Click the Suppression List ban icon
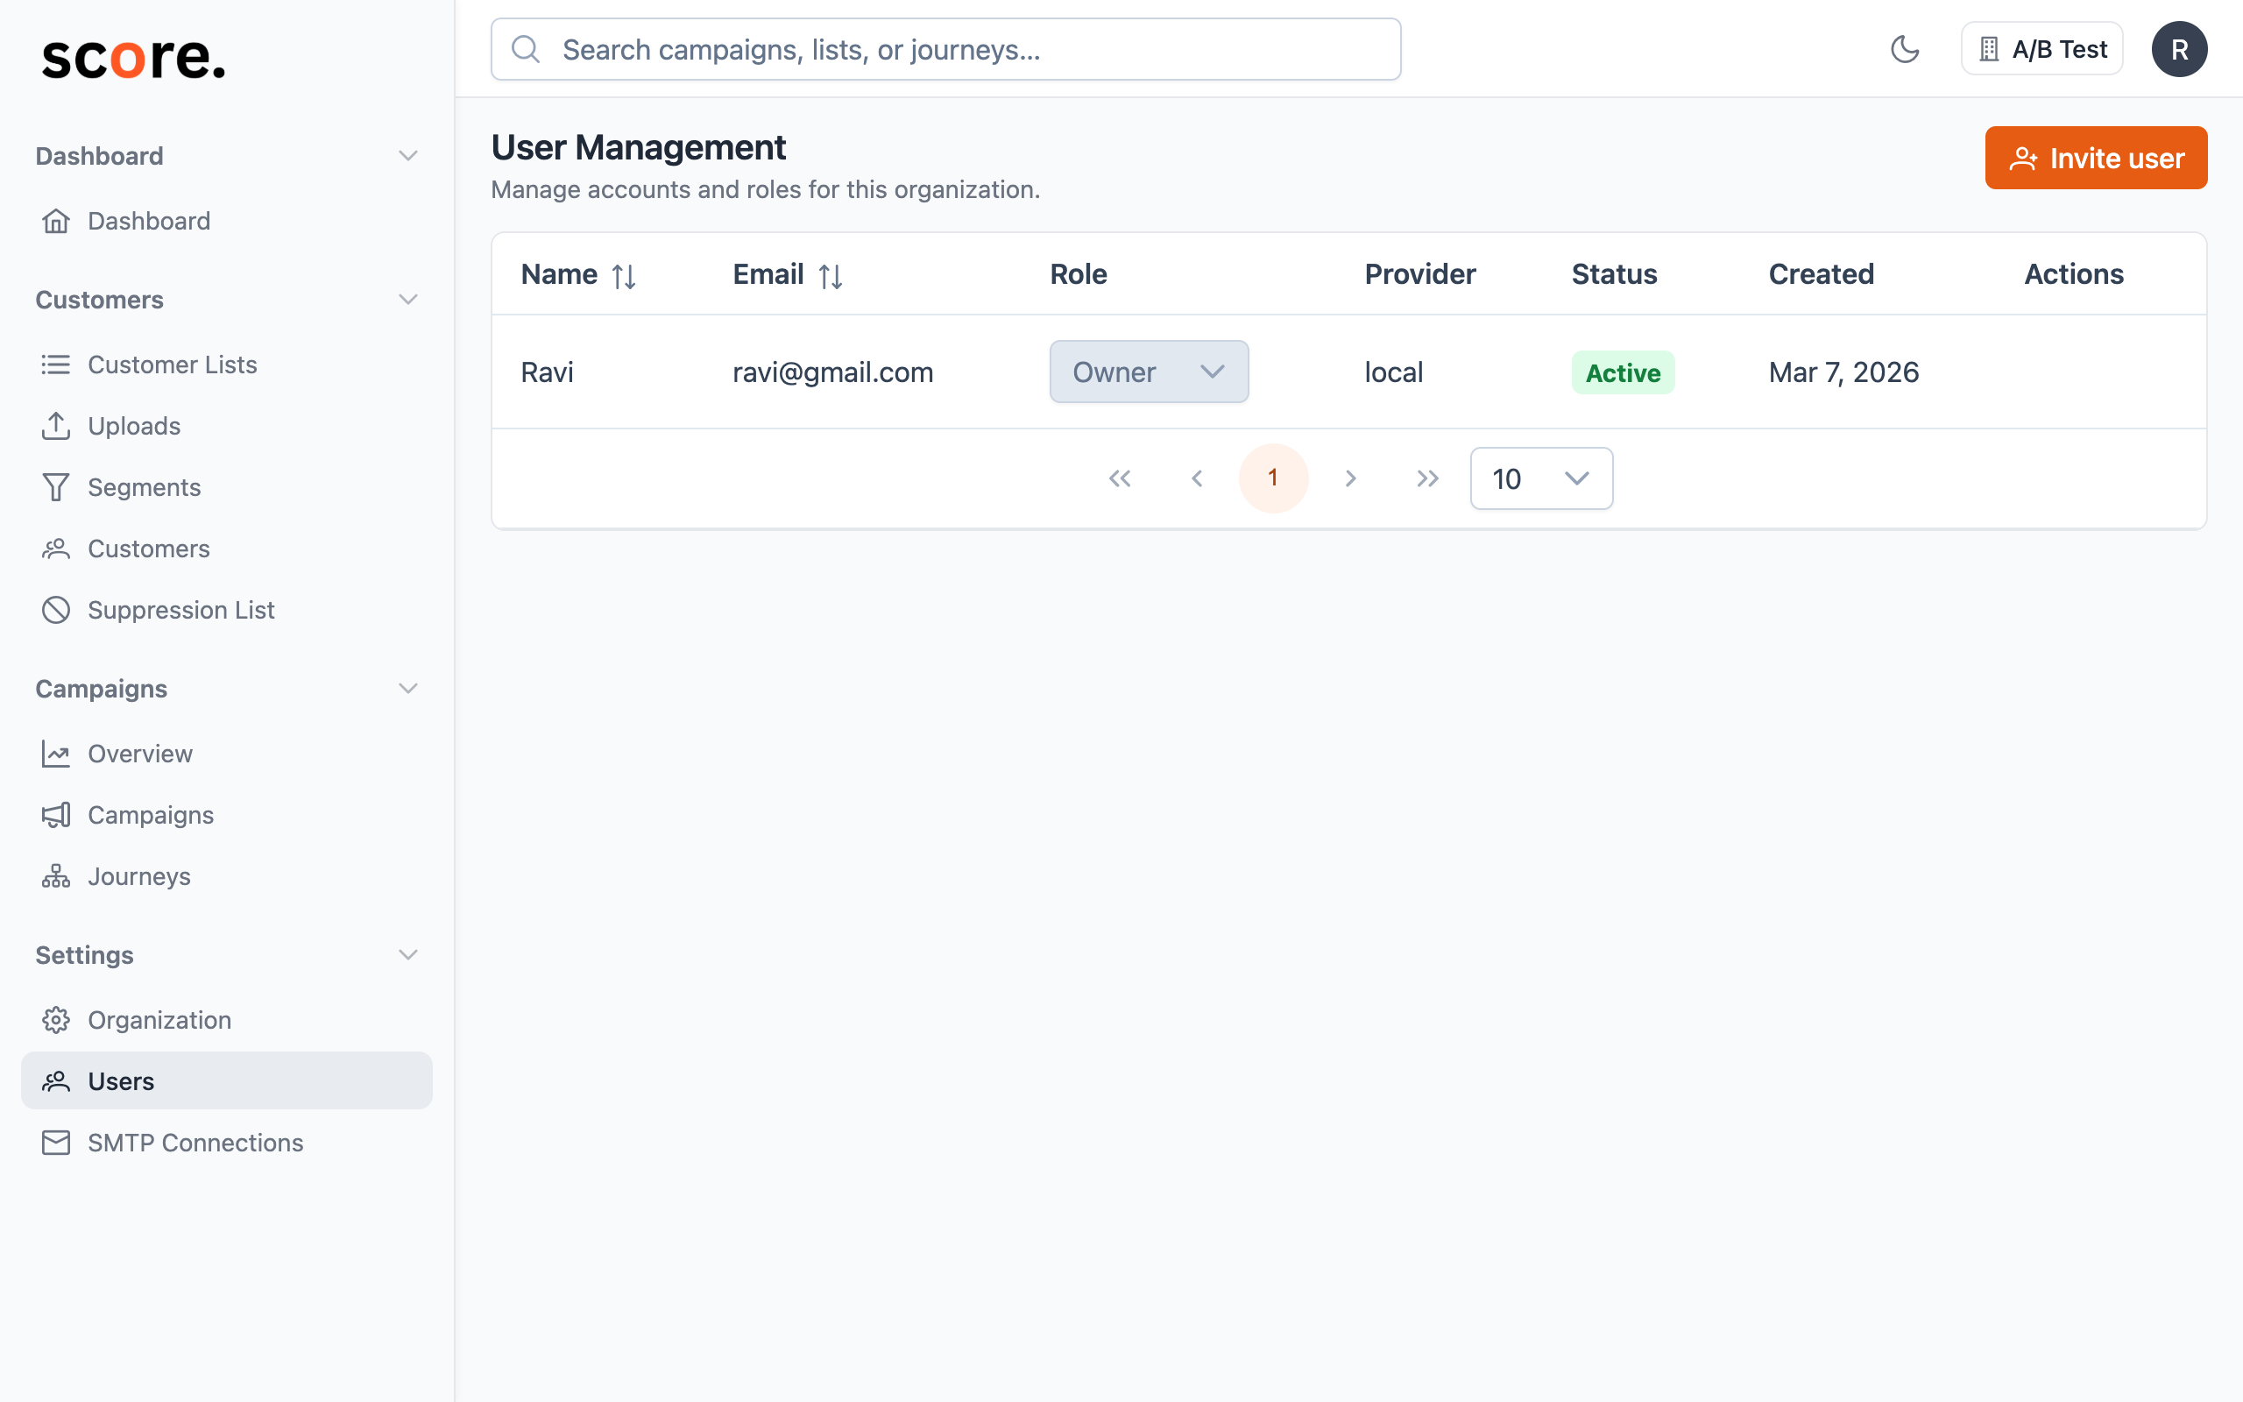The image size is (2243, 1402). [x=55, y=609]
